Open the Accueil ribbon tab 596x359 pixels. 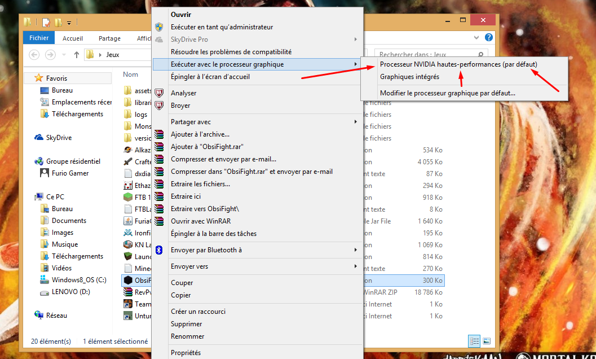[73, 38]
